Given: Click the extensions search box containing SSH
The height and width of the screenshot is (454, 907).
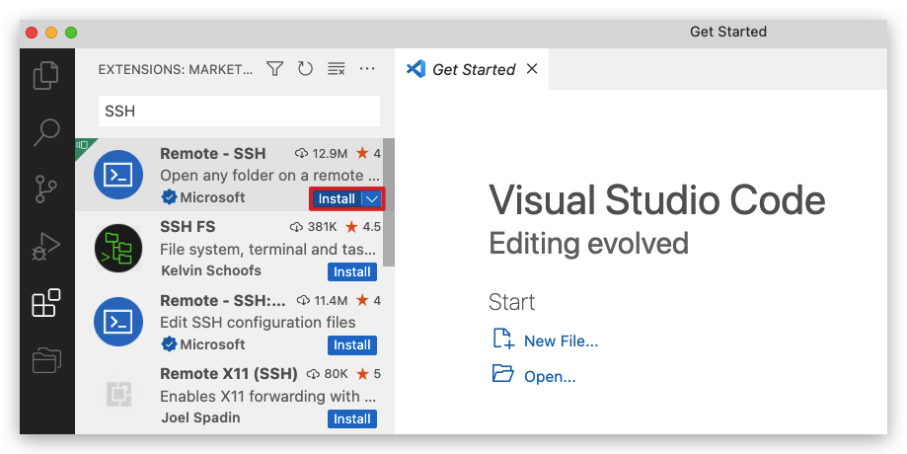Looking at the screenshot, I should 240,111.
